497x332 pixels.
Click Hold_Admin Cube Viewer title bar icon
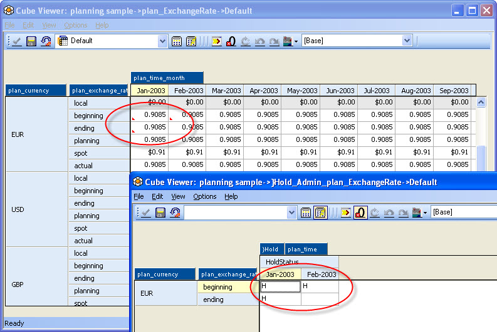138,182
